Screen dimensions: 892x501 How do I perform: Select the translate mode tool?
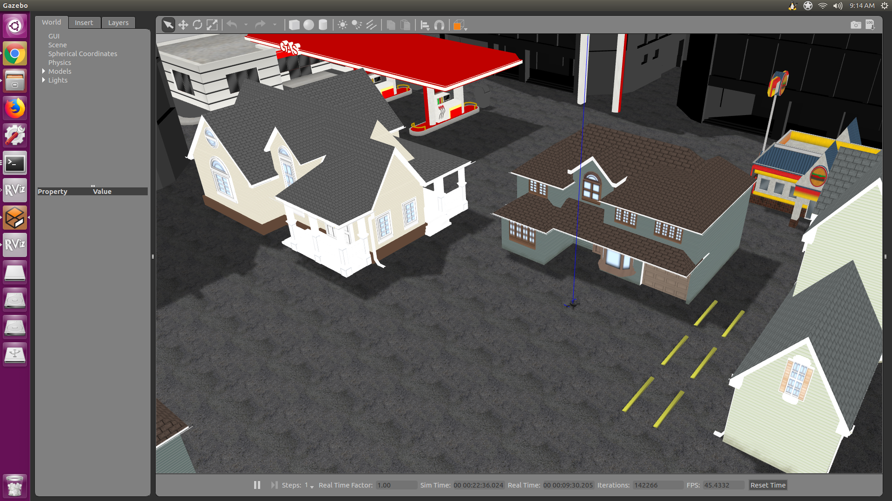tap(183, 25)
